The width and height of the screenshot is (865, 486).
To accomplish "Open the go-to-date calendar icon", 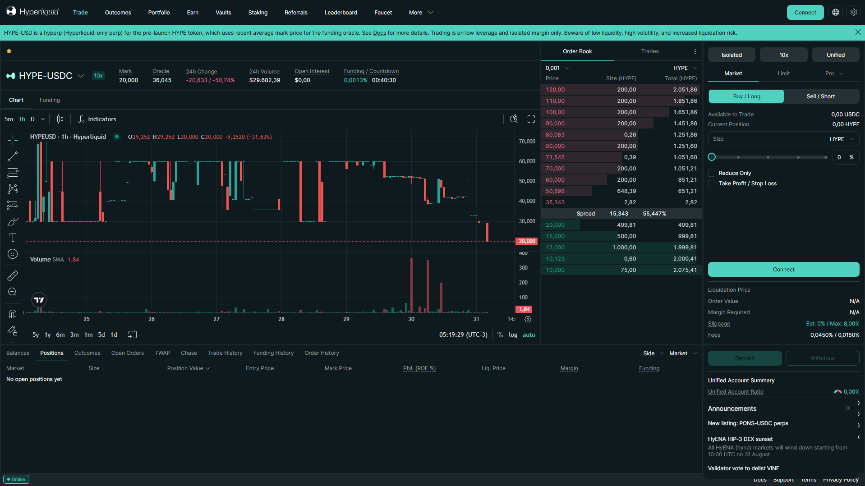I will [133, 335].
